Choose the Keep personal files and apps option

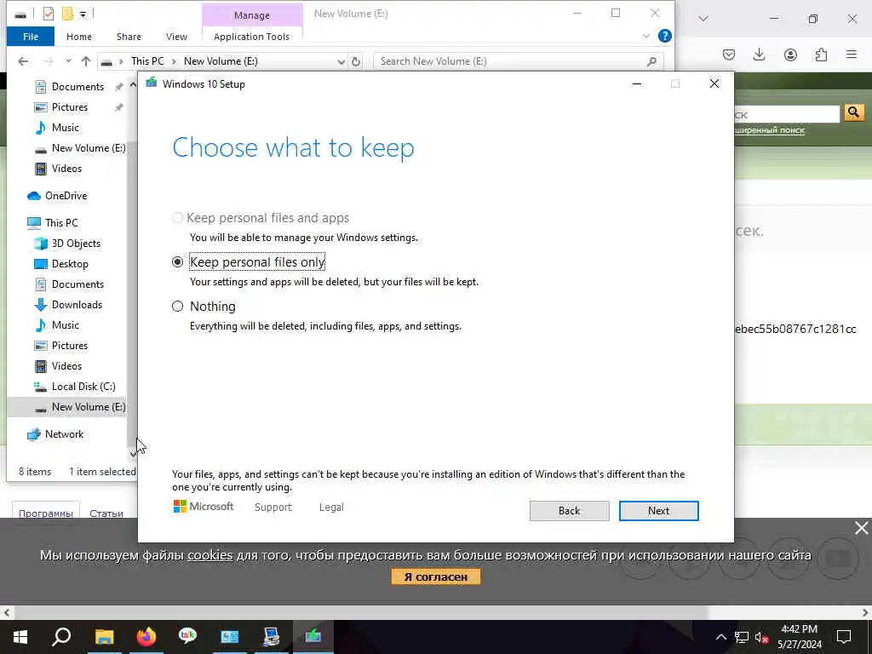click(x=177, y=218)
